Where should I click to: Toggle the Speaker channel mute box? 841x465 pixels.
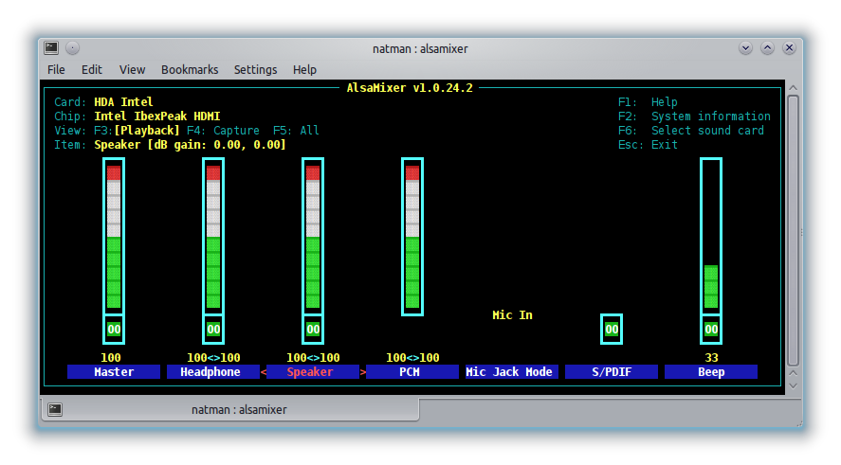313,330
